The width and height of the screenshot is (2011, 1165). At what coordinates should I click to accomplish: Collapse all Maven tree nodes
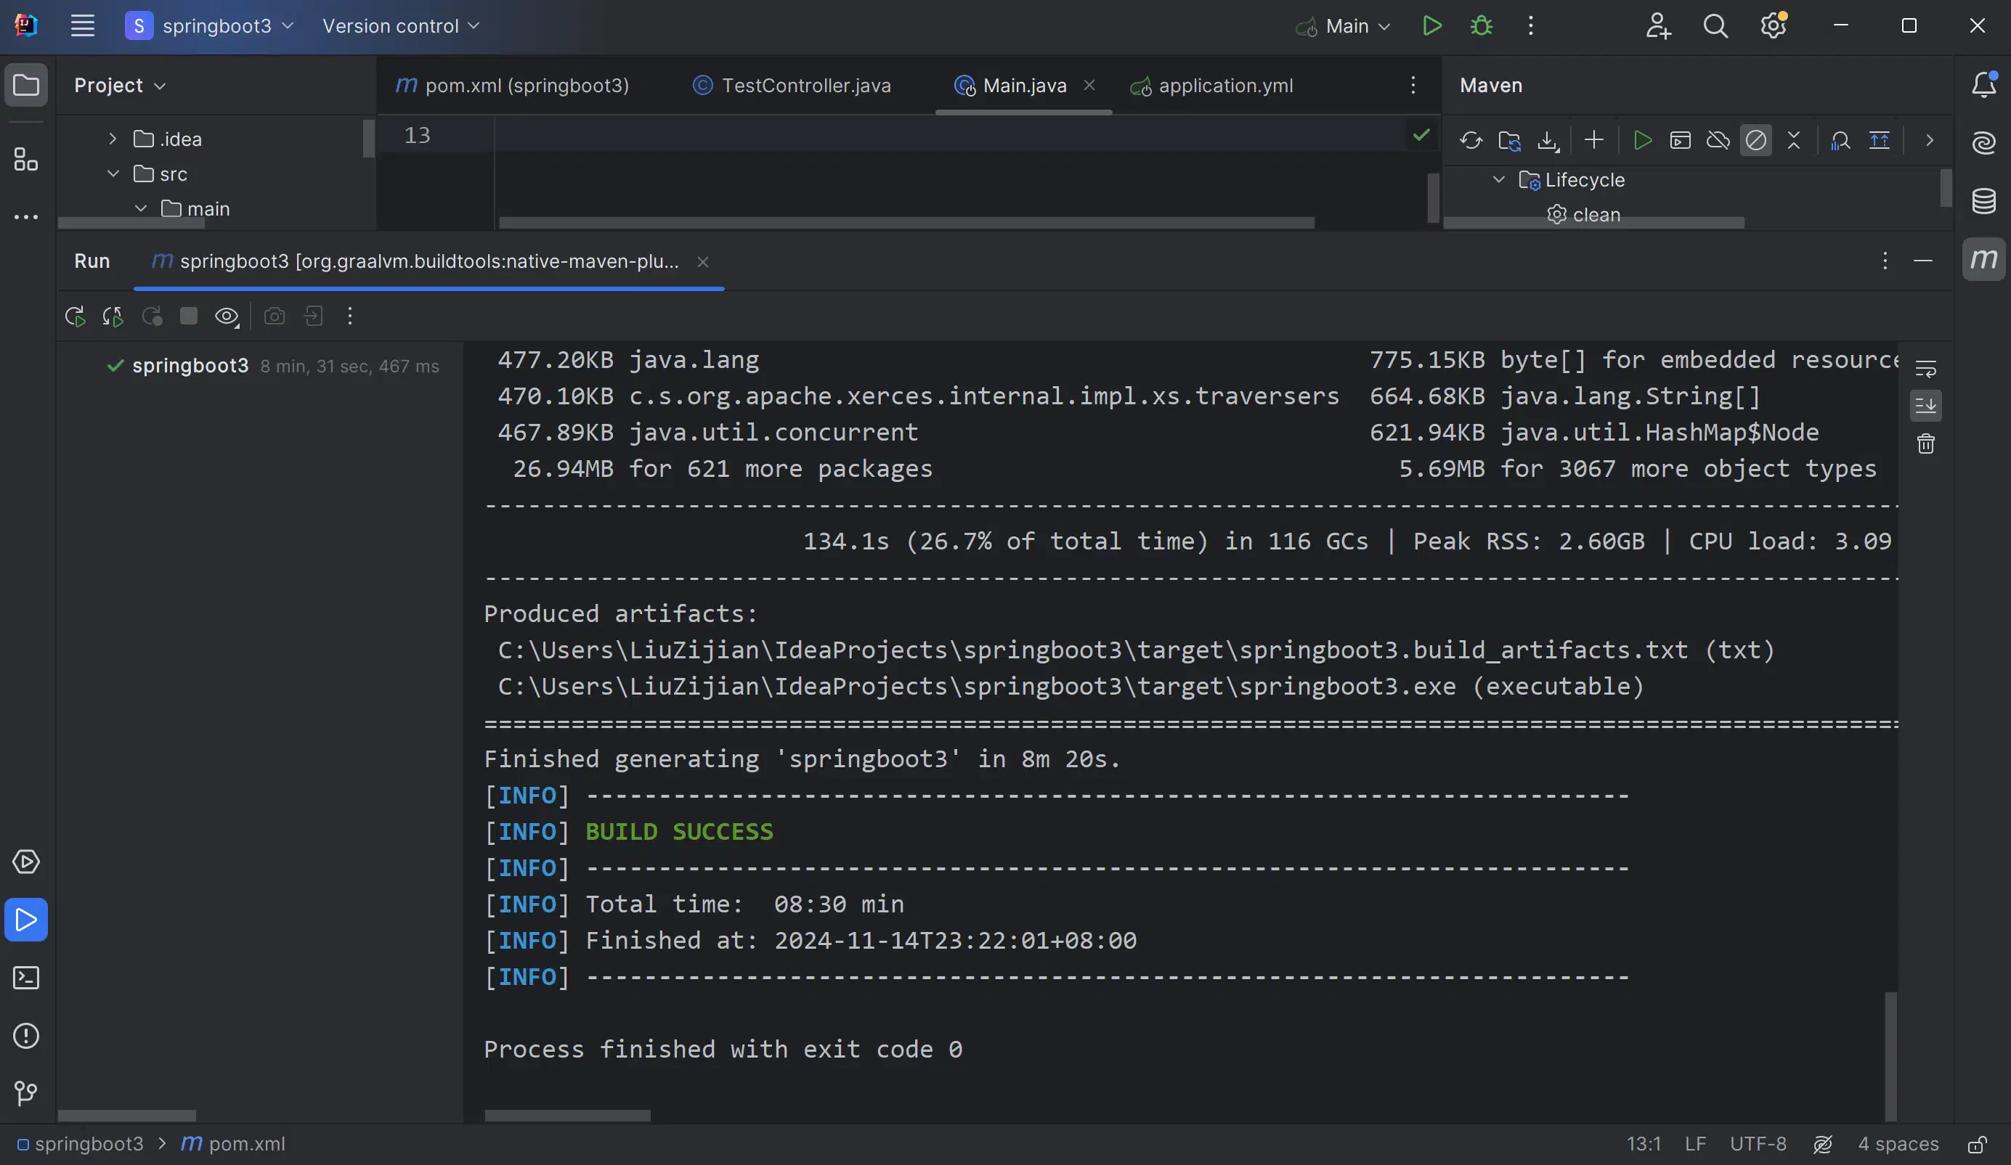point(1793,141)
